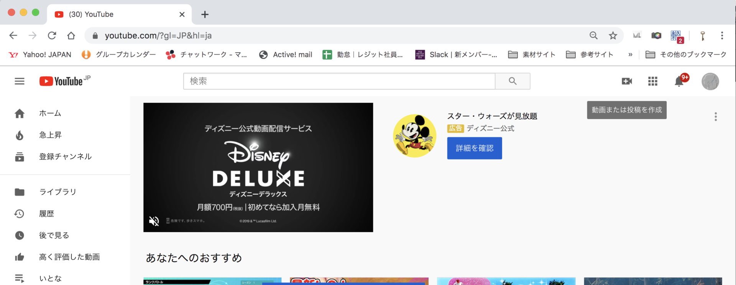Click the thumbs-up liked icon
736x285 pixels.
(x=20, y=257)
